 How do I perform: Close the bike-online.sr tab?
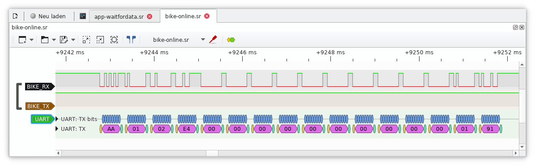point(207,16)
